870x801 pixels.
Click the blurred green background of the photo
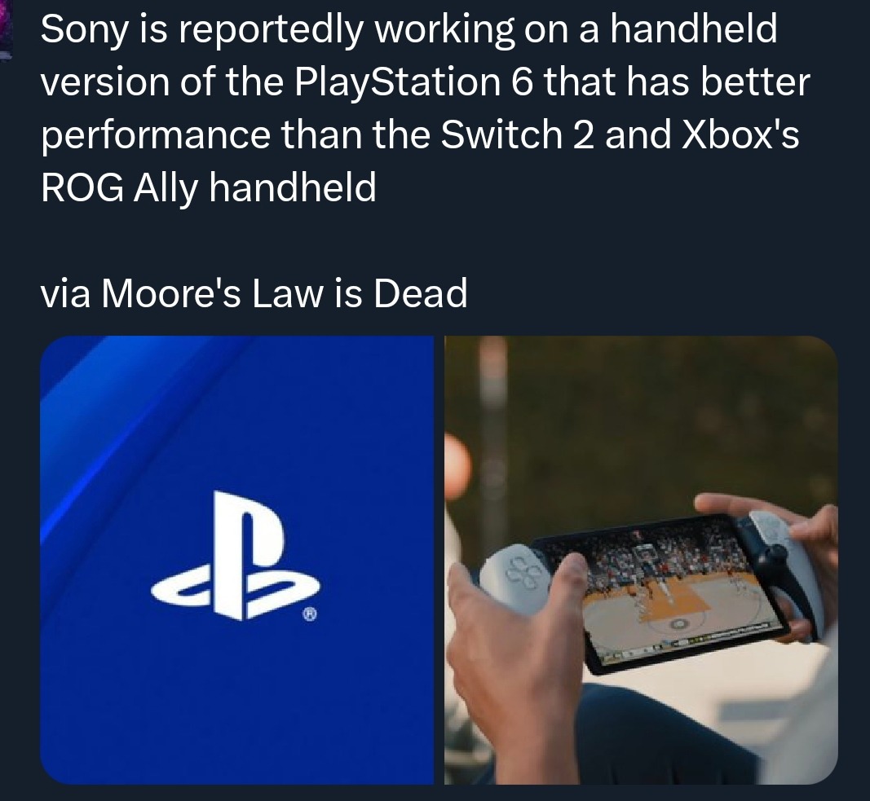(x=666, y=421)
